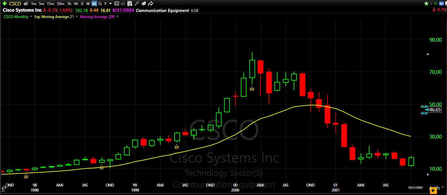This screenshot has height=195, width=447.
Task: Click the yellow 16.01 value
Action: (x=105, y=10)
